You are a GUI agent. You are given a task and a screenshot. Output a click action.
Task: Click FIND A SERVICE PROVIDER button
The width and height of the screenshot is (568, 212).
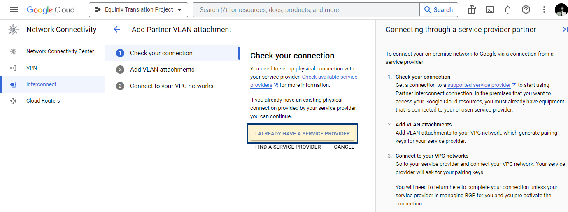(x=288, y=147)
